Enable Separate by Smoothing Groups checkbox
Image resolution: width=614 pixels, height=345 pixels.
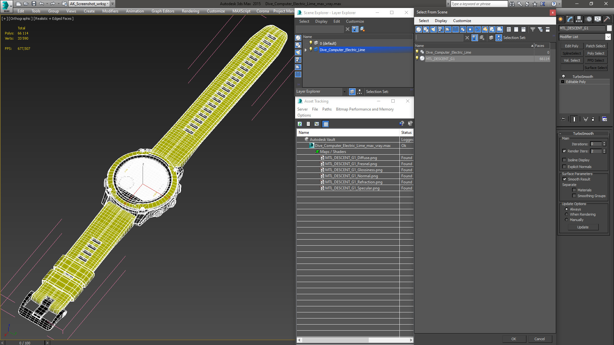pos(574,196)
